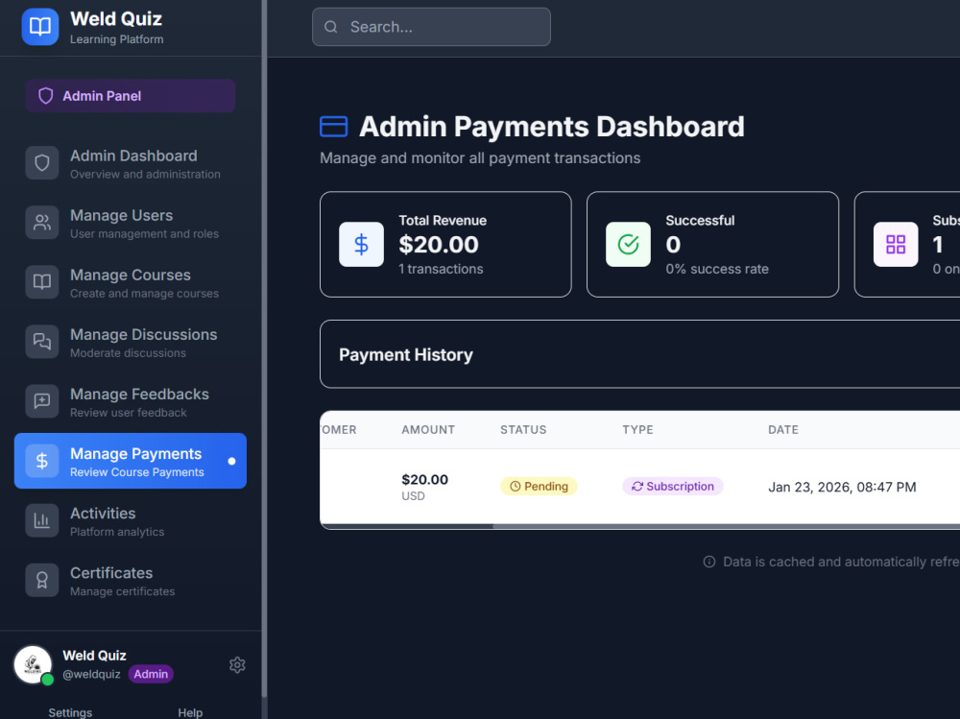This screenshot has width=960, height=719.
Task: Select the Manage Payments menu item
Action: [131, 461]
